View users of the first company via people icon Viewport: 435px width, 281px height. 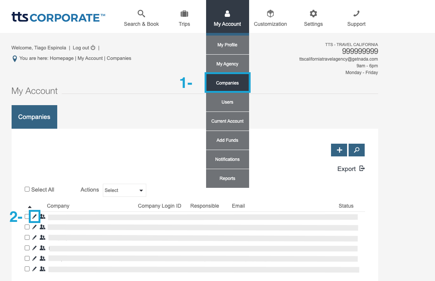coord(42,216)
